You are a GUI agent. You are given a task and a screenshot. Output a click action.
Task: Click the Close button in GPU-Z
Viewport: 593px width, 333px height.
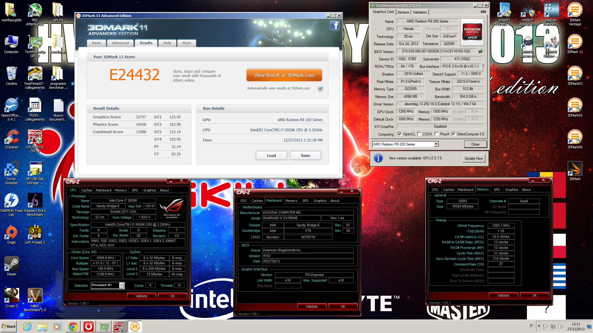(x=475, y=144)
